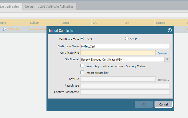This screenshot has height=118, width=188.
Task: Check the Import private key box
Action: point(82,73)
